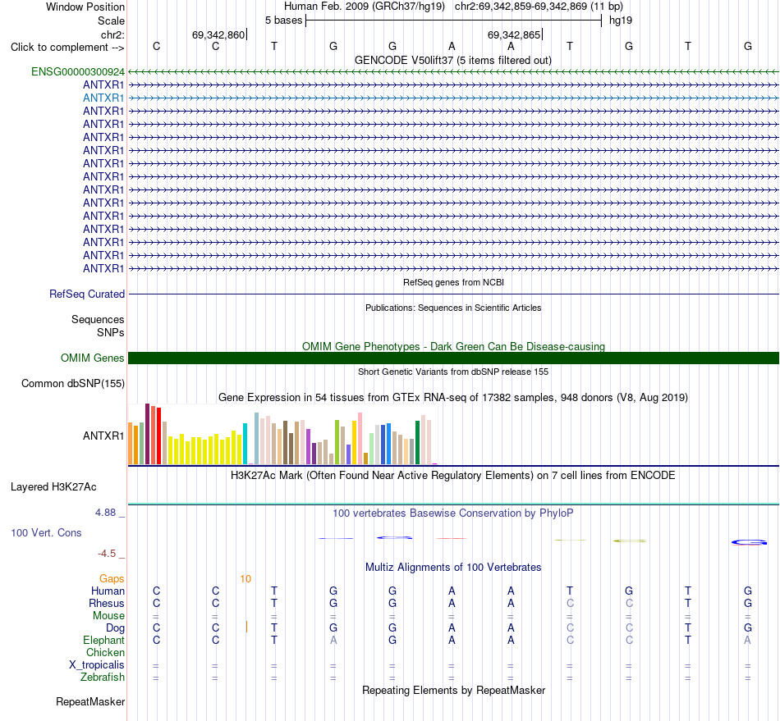Click the 100 vertebrates PhyloP title

point(453,513)
